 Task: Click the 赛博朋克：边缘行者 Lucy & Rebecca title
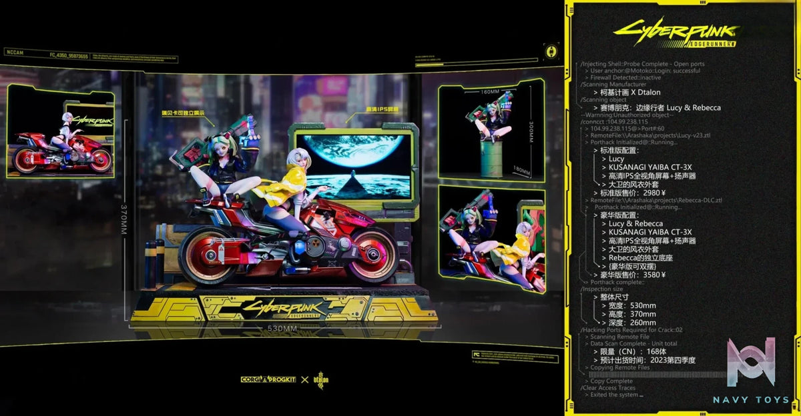pyautogui.click(x=656, y=107)
